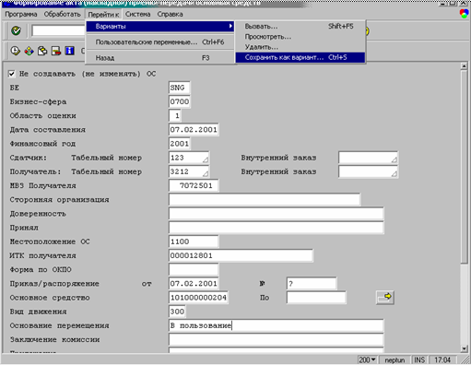The width and height of the screenshot is (471, 365).
Task: Toggle the 'Не создавать (не изменять) ОС' checkbox
Action: pyautogui.click(x=12, y=74)
